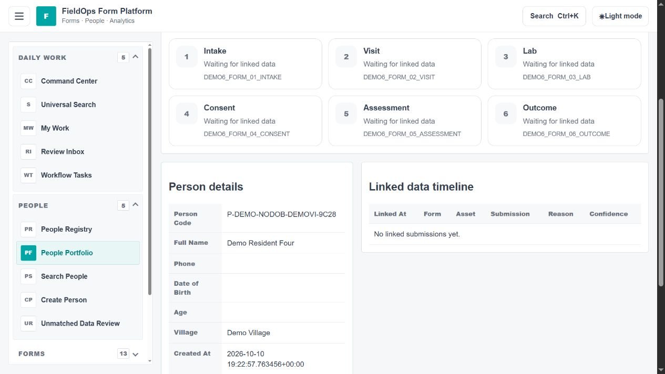Open People Registry

pos(78,230)
